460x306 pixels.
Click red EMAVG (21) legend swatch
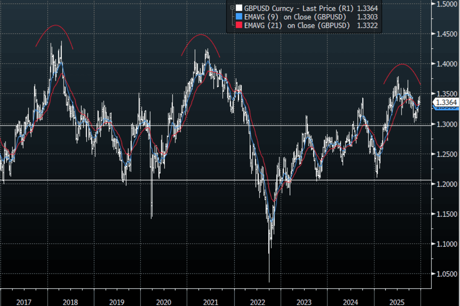pyautogui.click(x=239, y=25)
